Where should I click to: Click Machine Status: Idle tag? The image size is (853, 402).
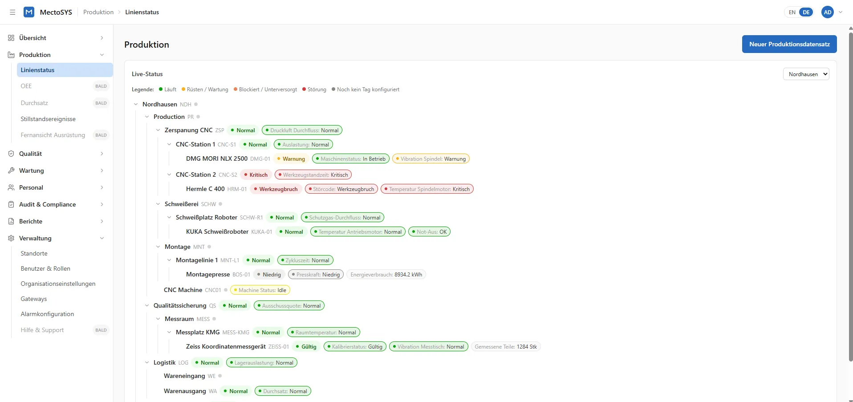[260, 290]
